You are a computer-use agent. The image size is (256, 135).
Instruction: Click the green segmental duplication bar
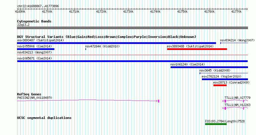tap(216, 124)
